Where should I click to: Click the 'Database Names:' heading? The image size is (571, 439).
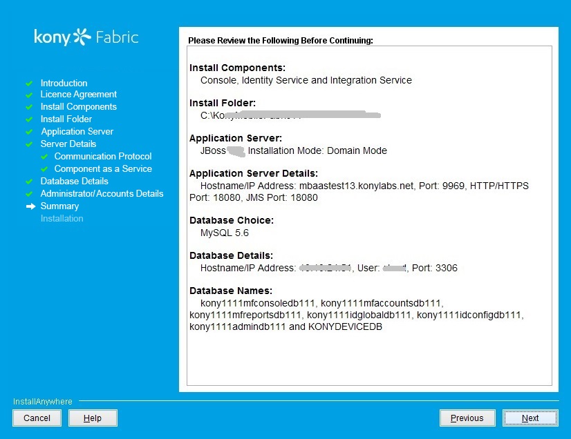click(x=230, y=291)
